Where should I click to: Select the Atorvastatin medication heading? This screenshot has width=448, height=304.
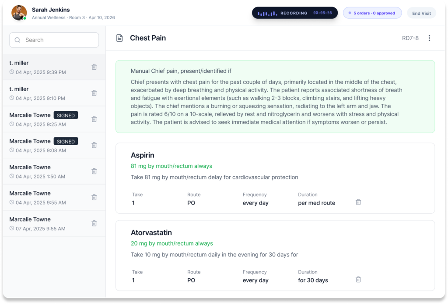151,233
